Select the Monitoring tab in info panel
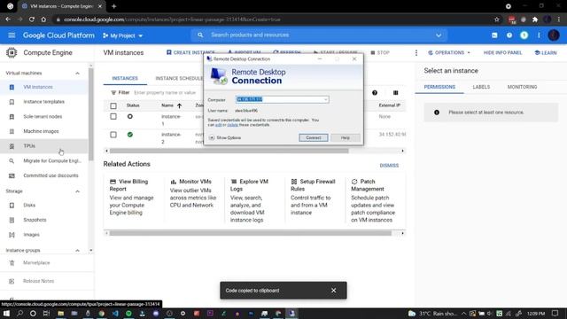Image resolution: width=567 pixels, height=319 pixels. 522,87
